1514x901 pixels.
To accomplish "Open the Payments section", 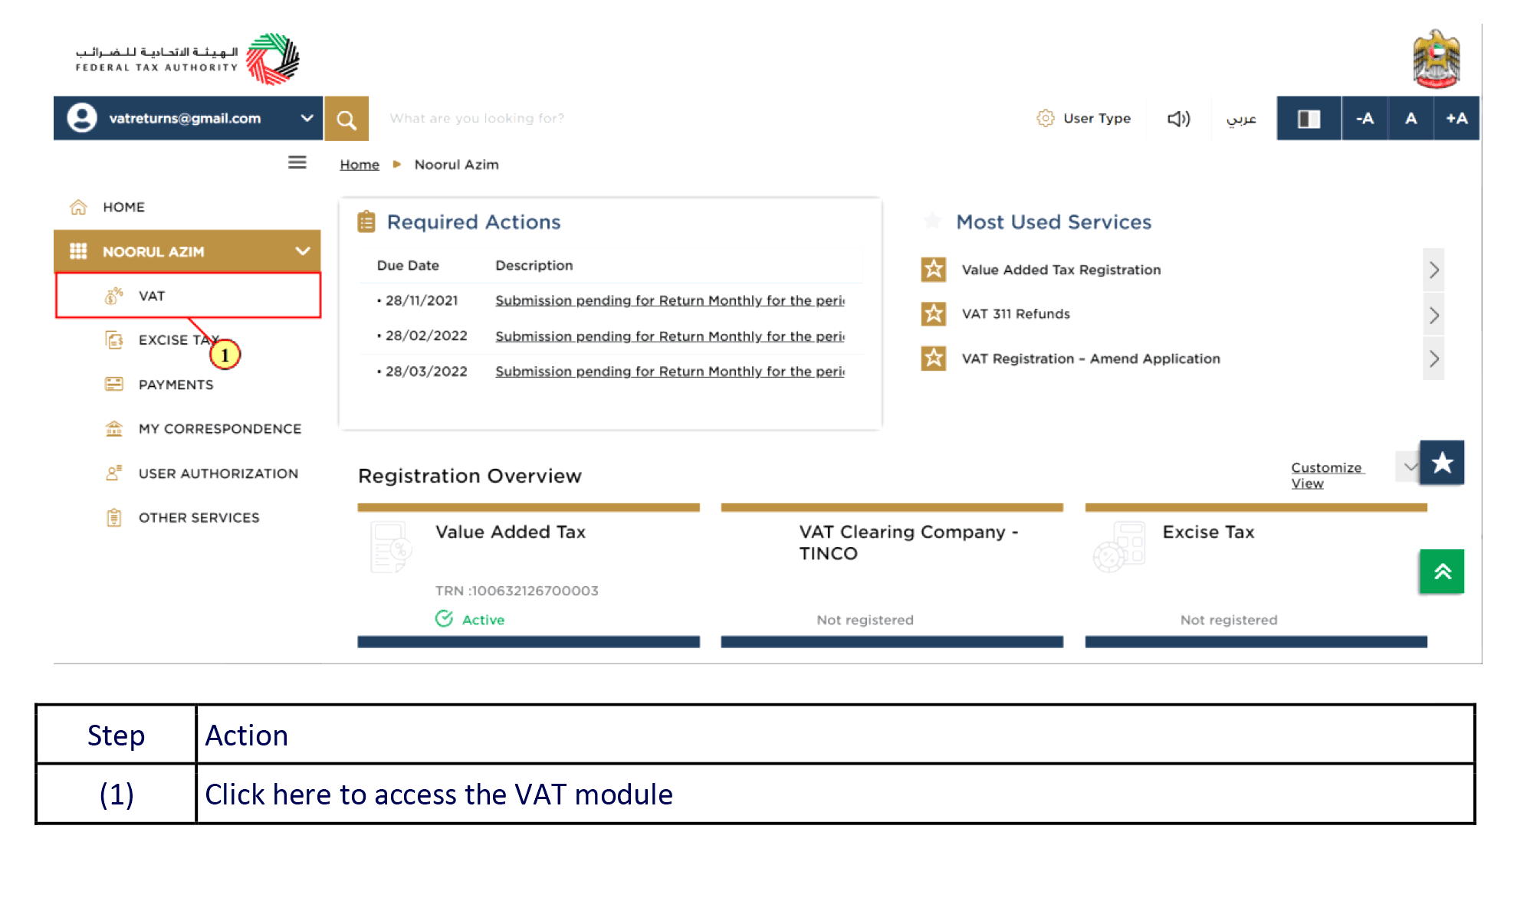I will pyautogui.click(x=176, y=384).
